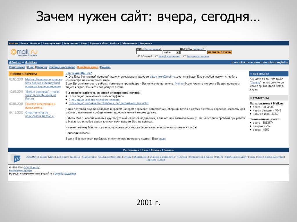297x222 pixels.
Task: Open the WAP mobile phone link
Action: [109, 103]
